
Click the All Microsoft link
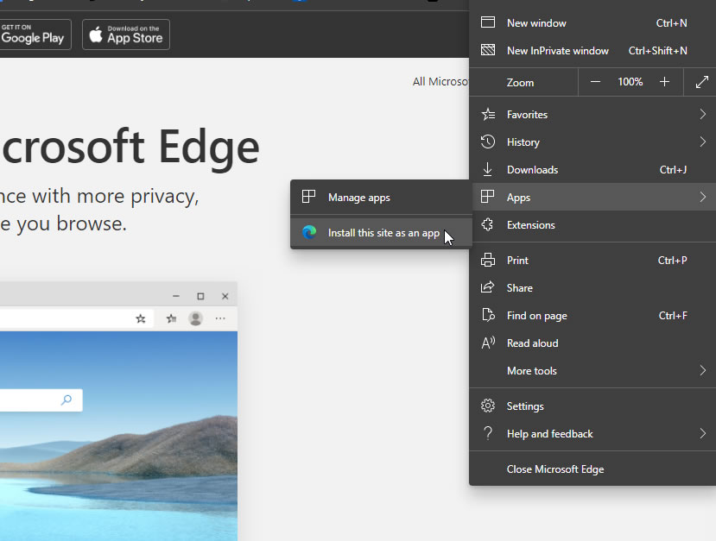click(x=440, y=82)
